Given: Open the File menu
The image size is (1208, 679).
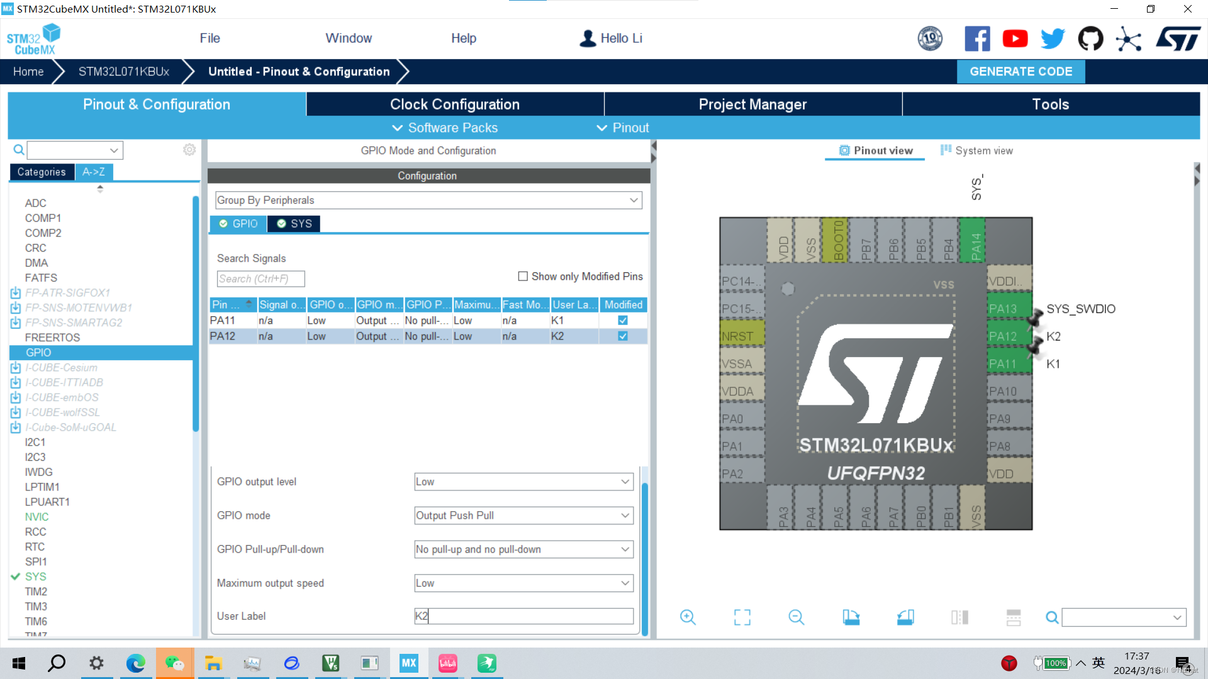Looking at the screenshot, I should tap(210, 38).
